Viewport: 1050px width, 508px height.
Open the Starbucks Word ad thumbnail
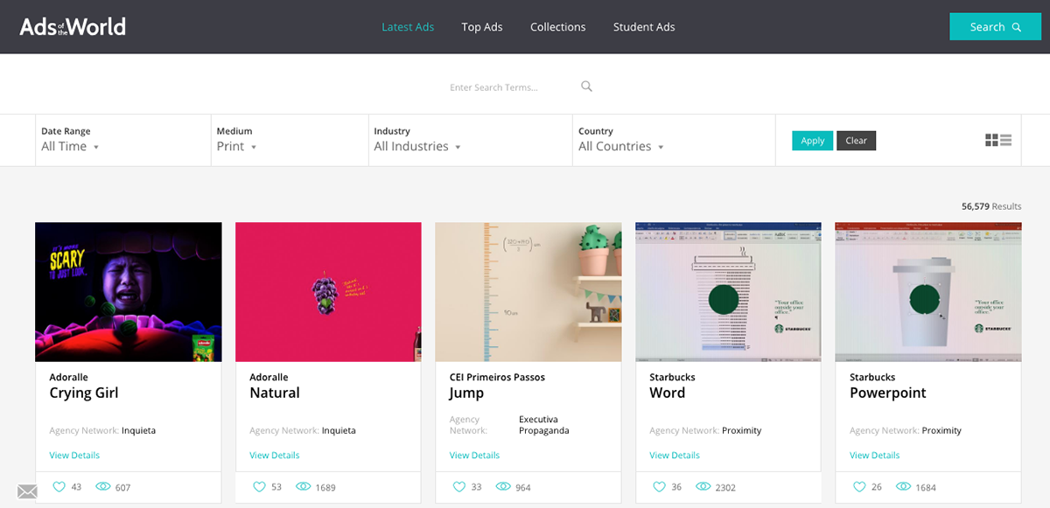click(x=729, y=292)
